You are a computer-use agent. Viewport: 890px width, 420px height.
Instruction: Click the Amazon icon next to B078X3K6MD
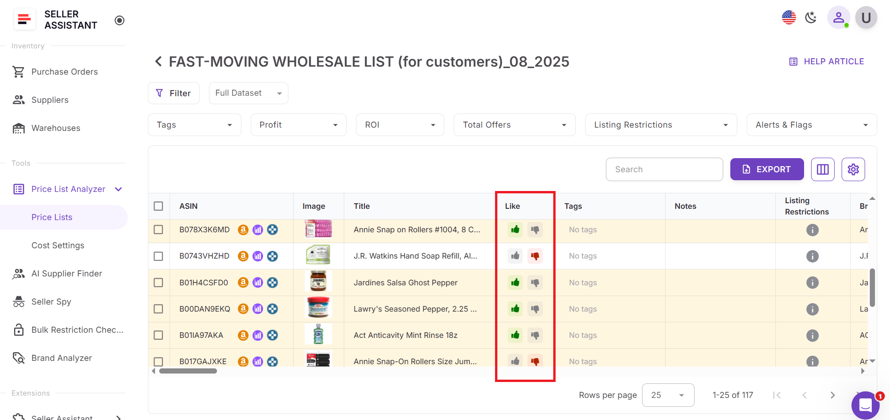(x=243, y=229)
